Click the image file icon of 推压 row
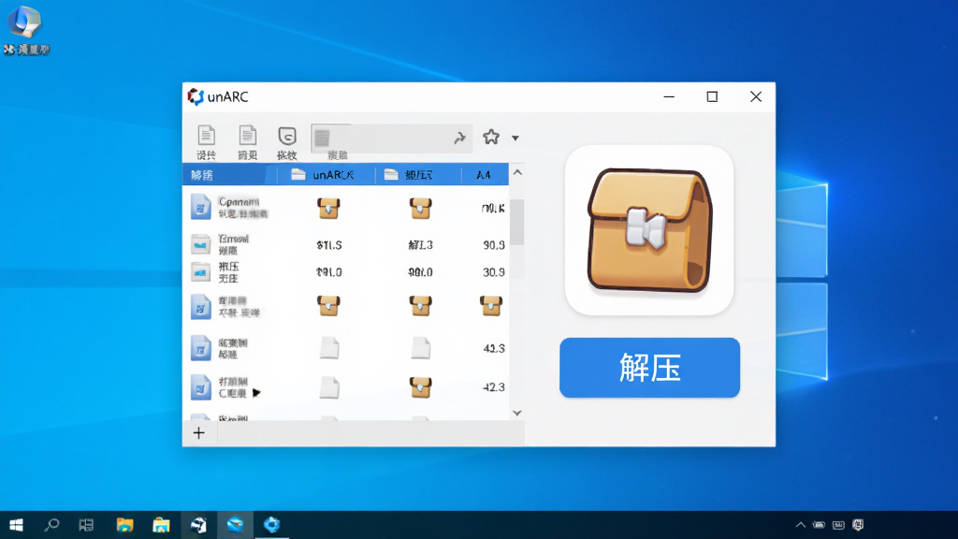The image size is (958, 539). click(x=200, y=272)
